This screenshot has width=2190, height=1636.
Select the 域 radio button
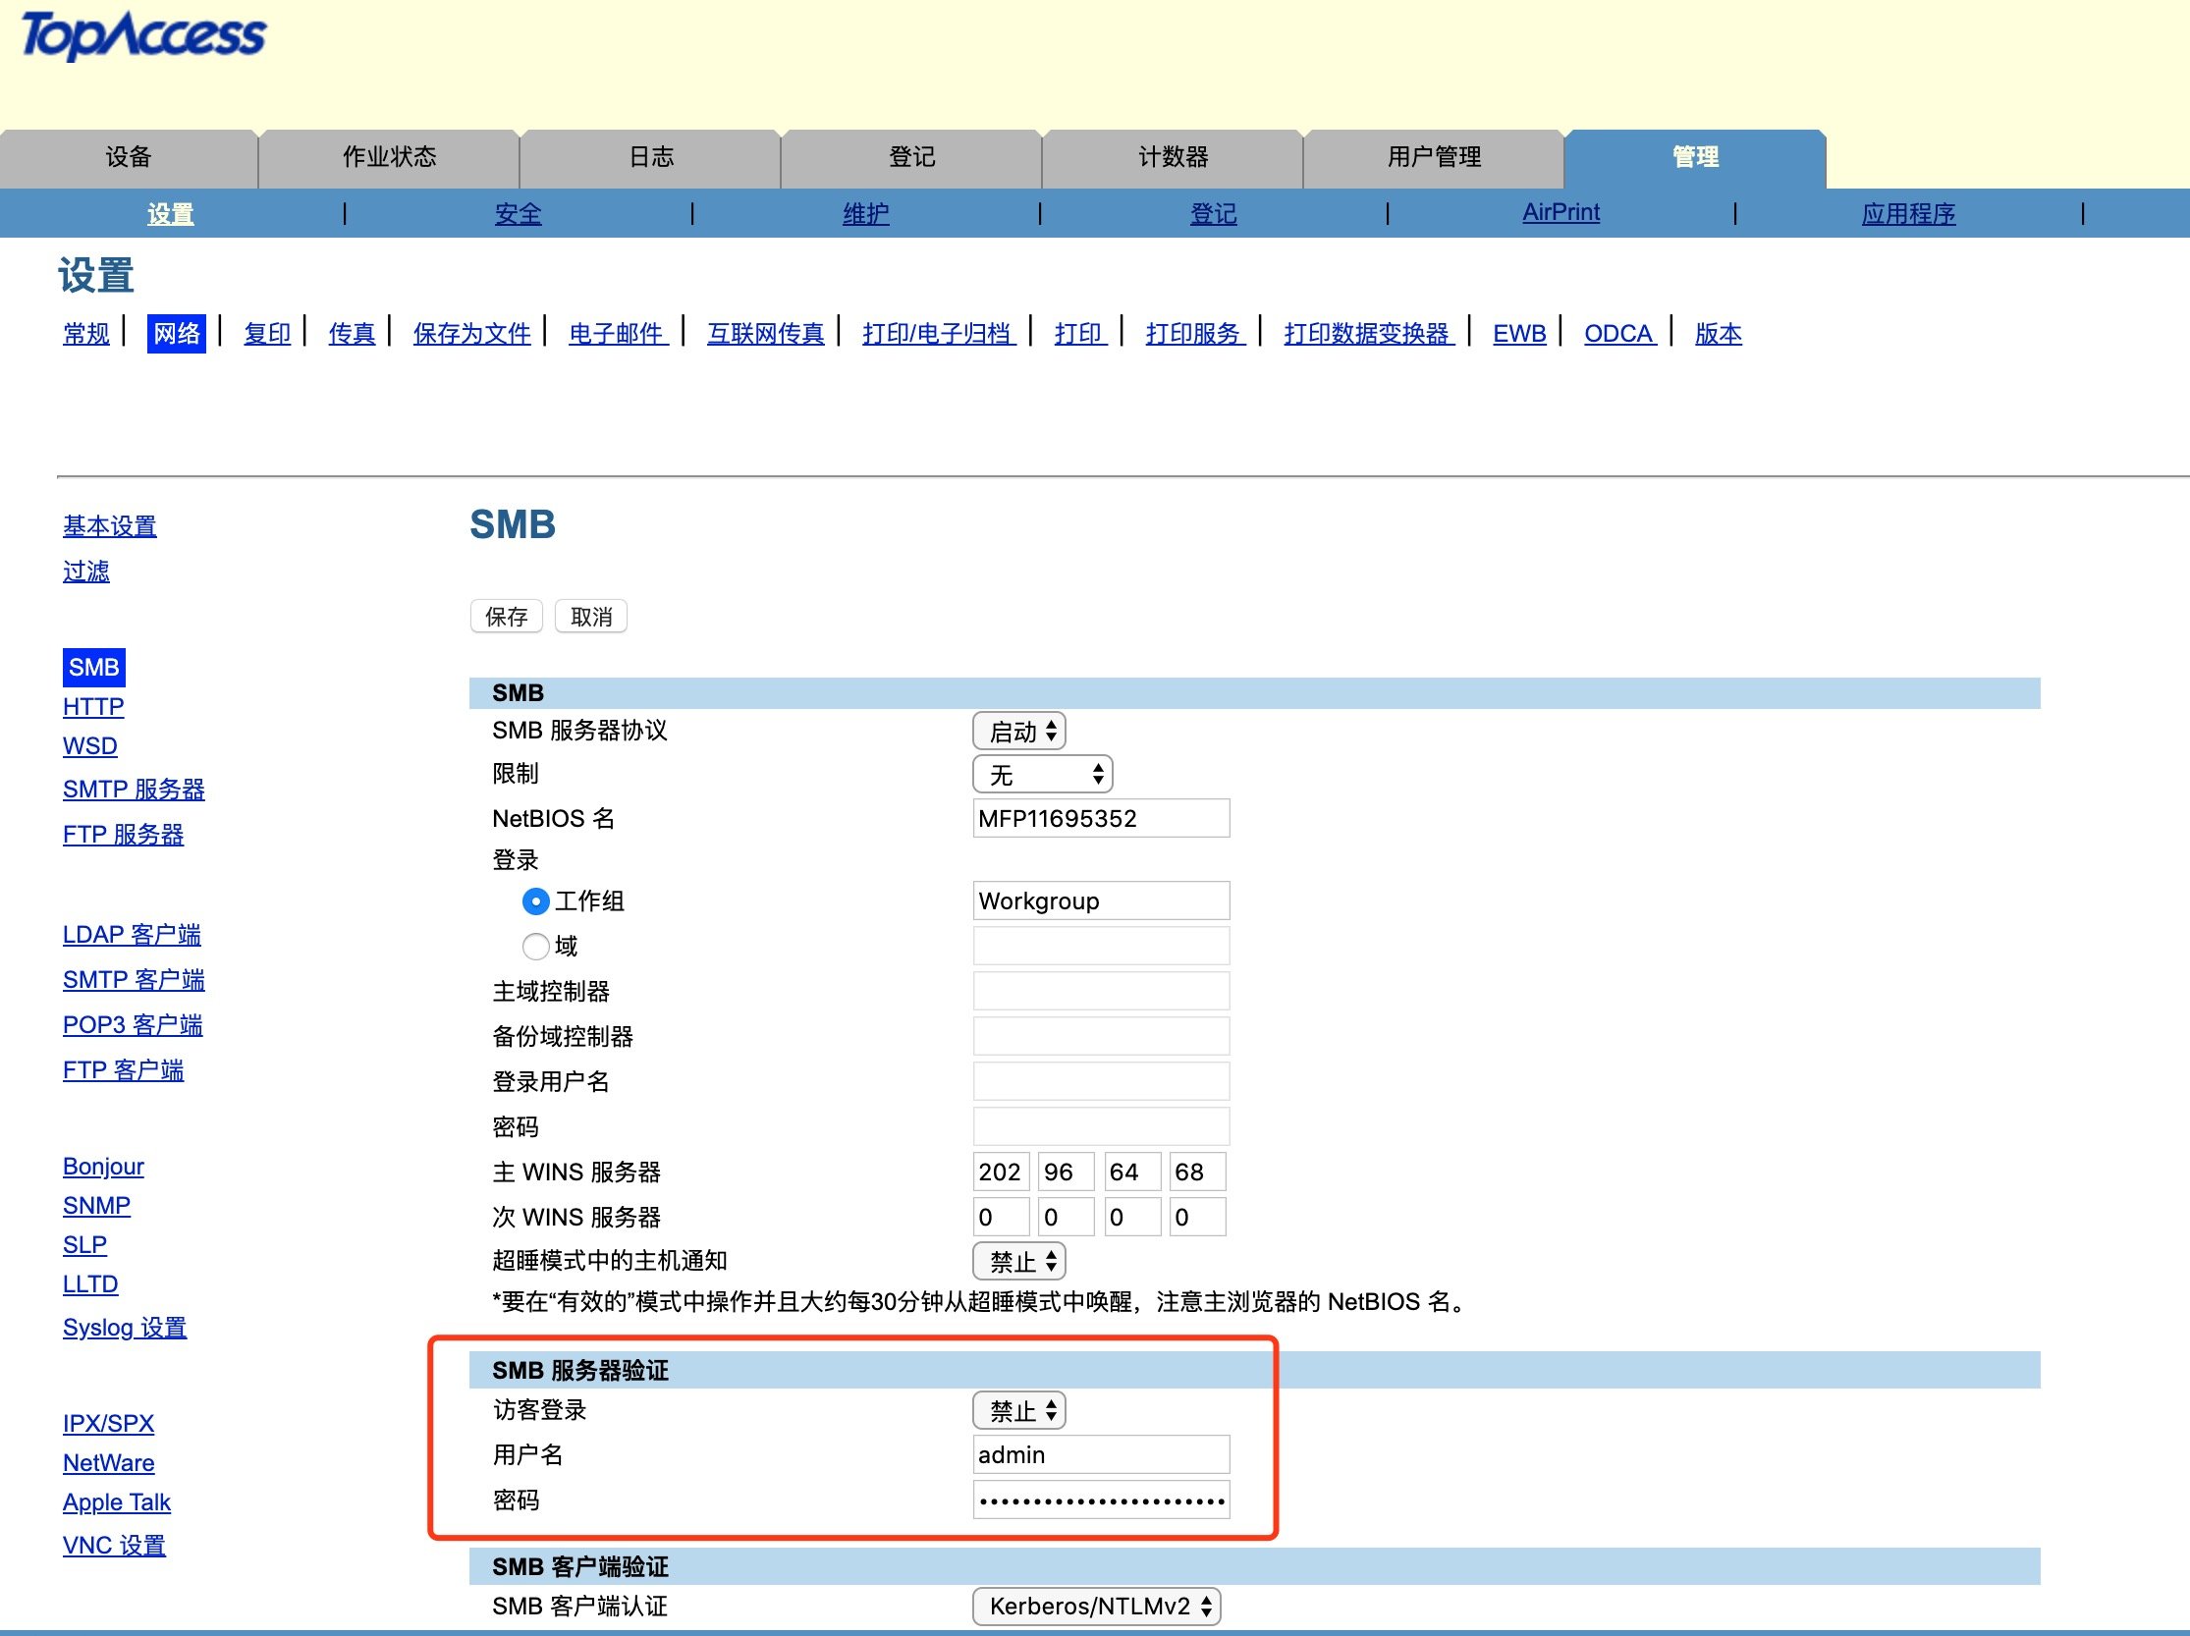click(x=535, y=948)
